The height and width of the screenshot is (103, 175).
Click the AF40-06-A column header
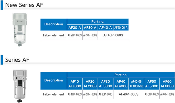click(x=121, y=27)
